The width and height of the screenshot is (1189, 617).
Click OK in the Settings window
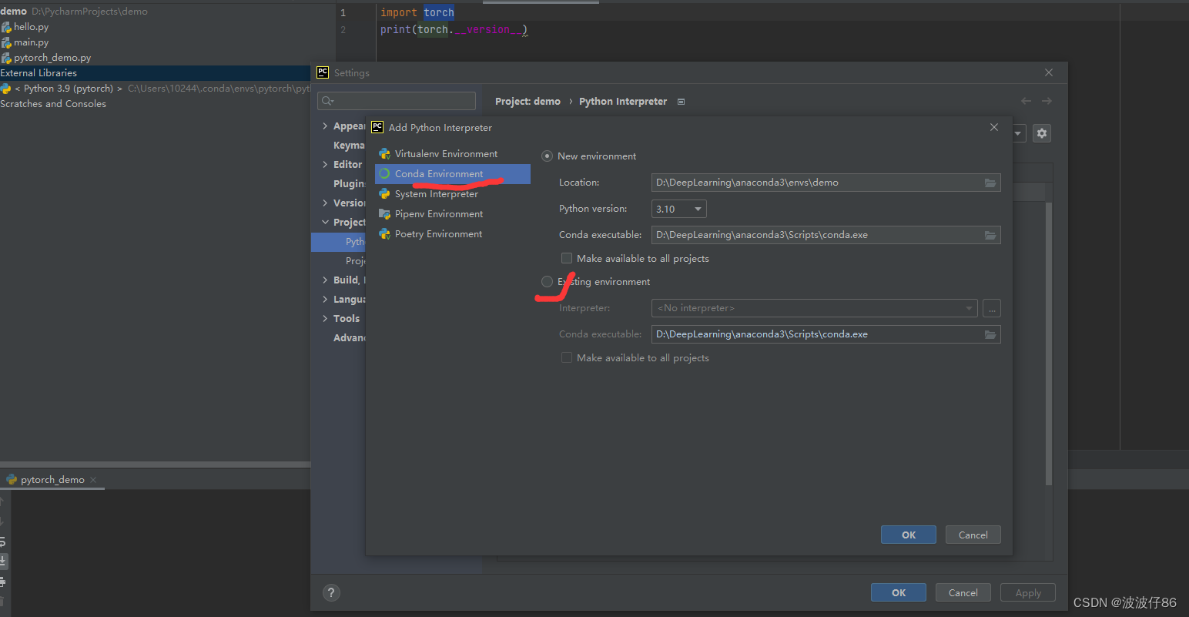(899, 593)
